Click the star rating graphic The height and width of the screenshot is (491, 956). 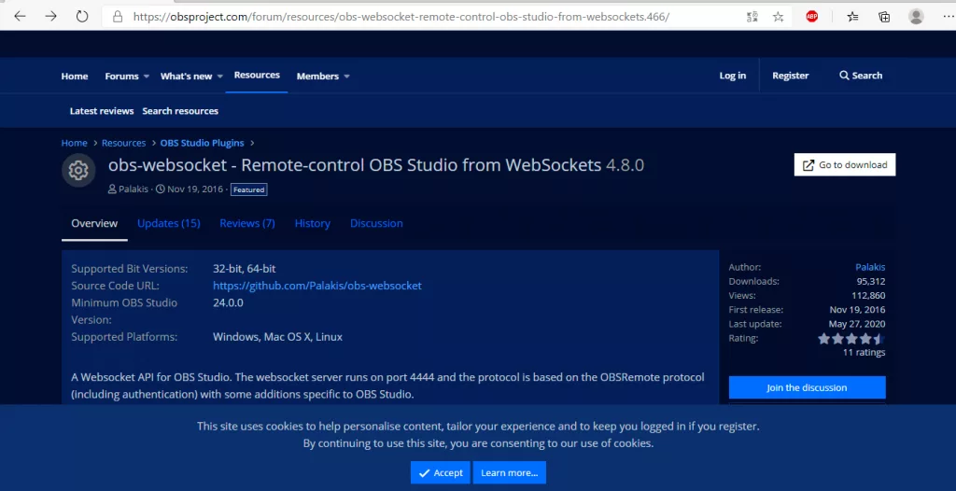point(851,339)
